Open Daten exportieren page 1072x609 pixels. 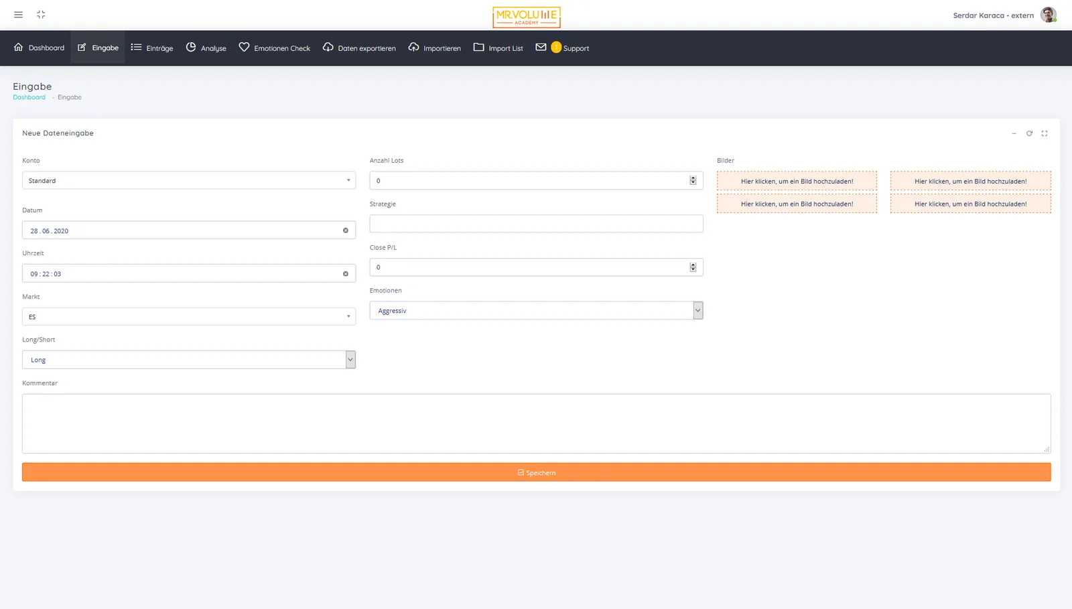359,48
